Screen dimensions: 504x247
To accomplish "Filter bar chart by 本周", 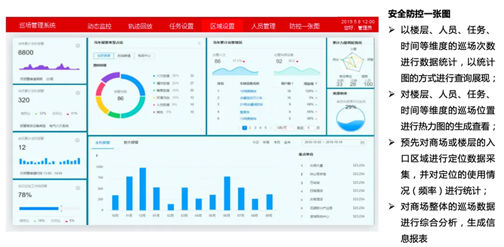I will (x=266, y=142).
